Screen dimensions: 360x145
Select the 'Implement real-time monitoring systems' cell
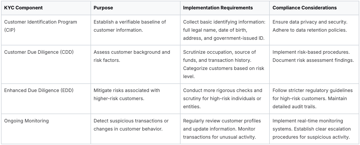pyautogui.click(x=312, y=129)
